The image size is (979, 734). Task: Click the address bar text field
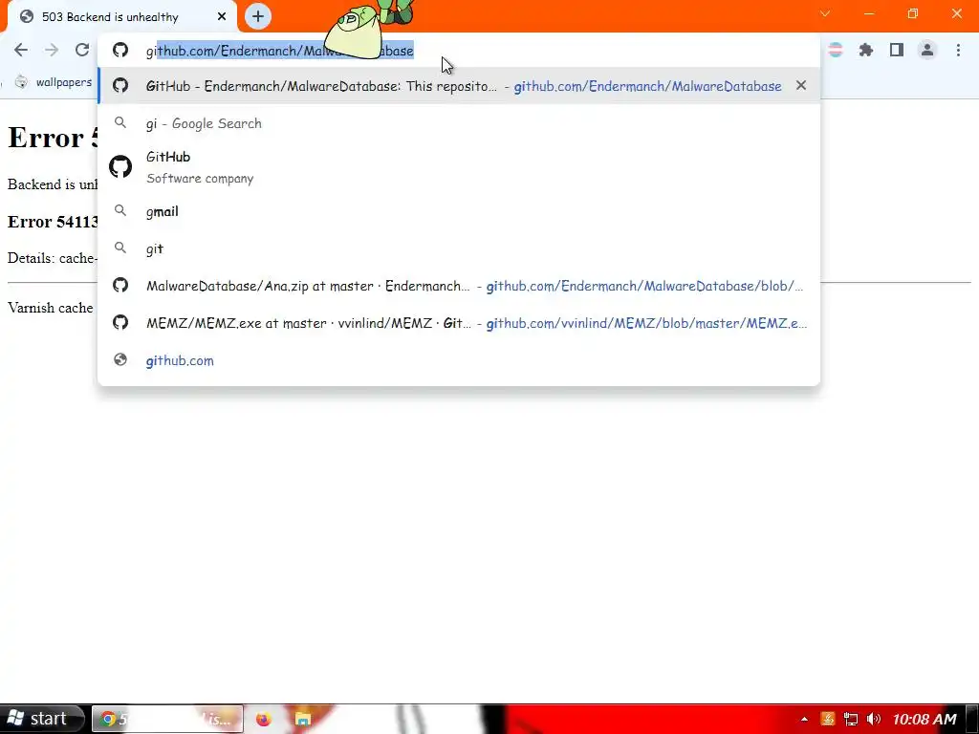point(459,51)
